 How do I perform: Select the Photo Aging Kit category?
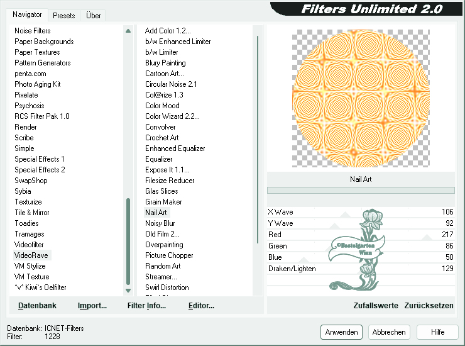[37, 84]
